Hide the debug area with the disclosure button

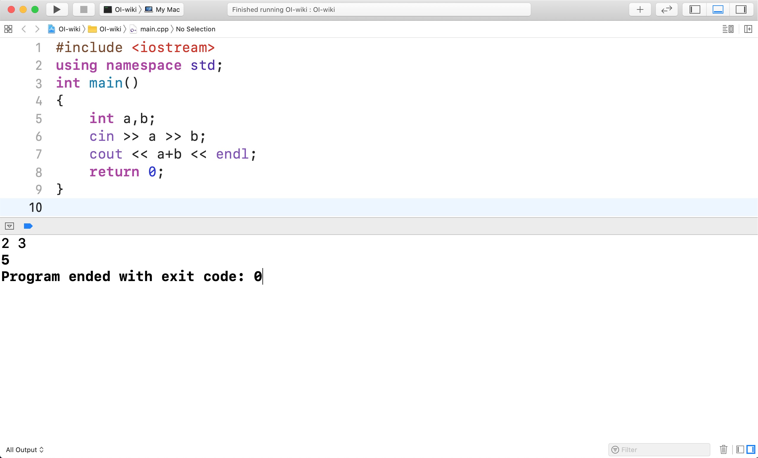[x=9, y=226]
